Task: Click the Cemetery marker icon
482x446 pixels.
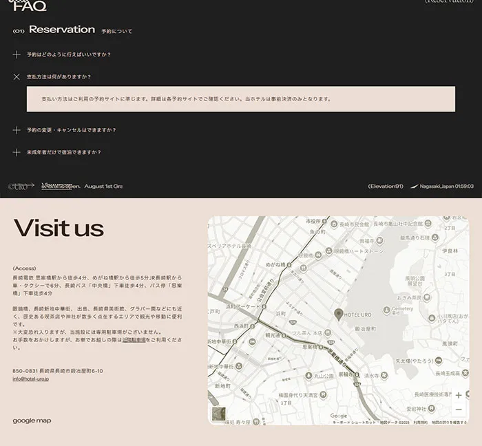Action: [386, 310]
